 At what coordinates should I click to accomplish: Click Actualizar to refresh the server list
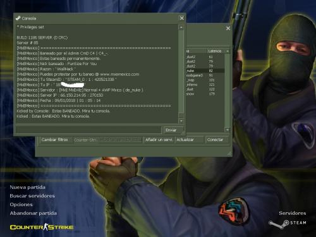[x=189, y=140]
